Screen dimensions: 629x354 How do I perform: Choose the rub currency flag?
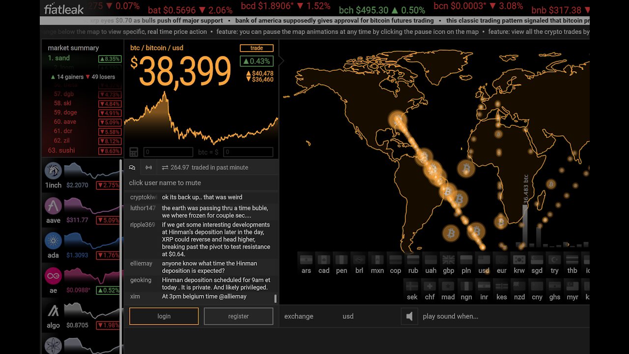click(x=413, y=260)
